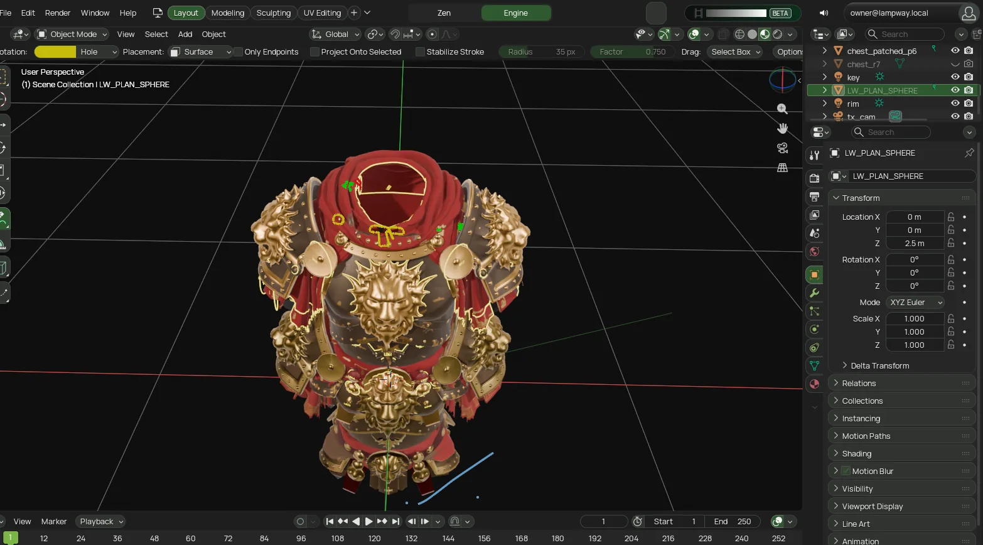This screenshot has width=983, height=545.
Task: Open the Add menu in viewport header
Action: tap(185, 35)
